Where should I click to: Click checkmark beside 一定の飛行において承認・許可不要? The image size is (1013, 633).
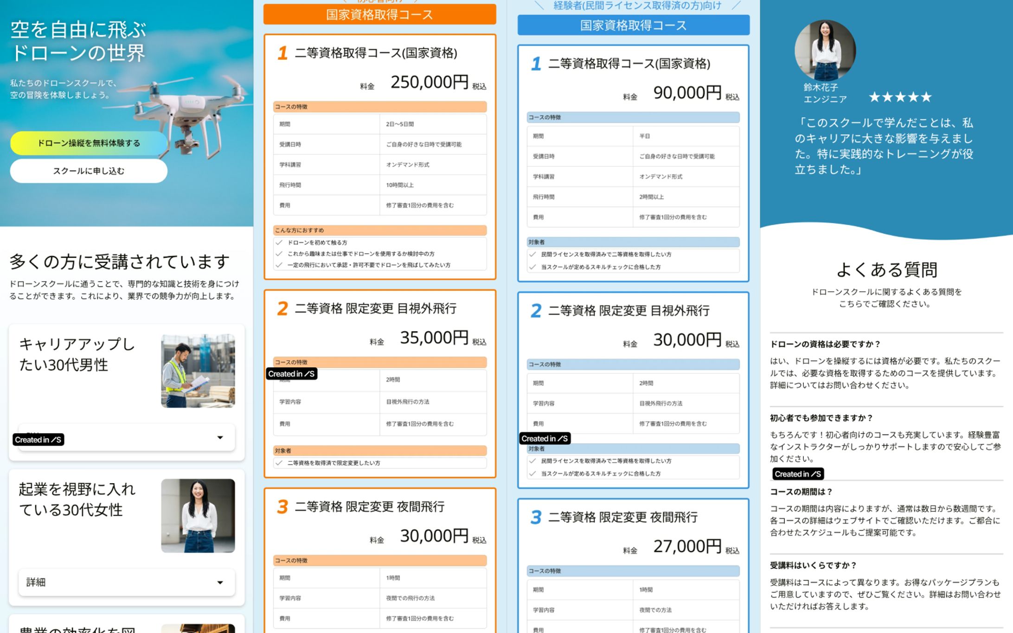pyautogui.click(x=279, y=265)
